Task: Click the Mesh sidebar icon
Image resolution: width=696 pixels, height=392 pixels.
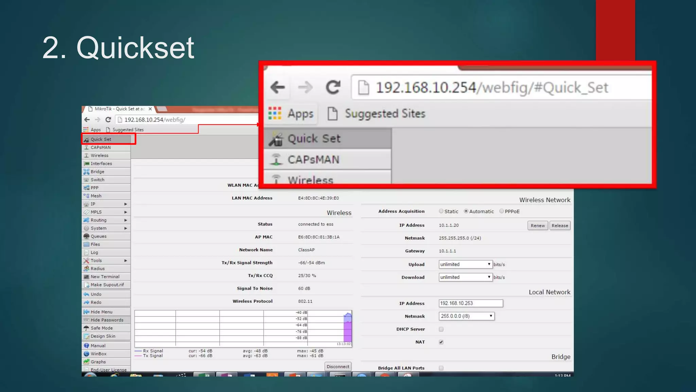Action: (x=86, y=196)
